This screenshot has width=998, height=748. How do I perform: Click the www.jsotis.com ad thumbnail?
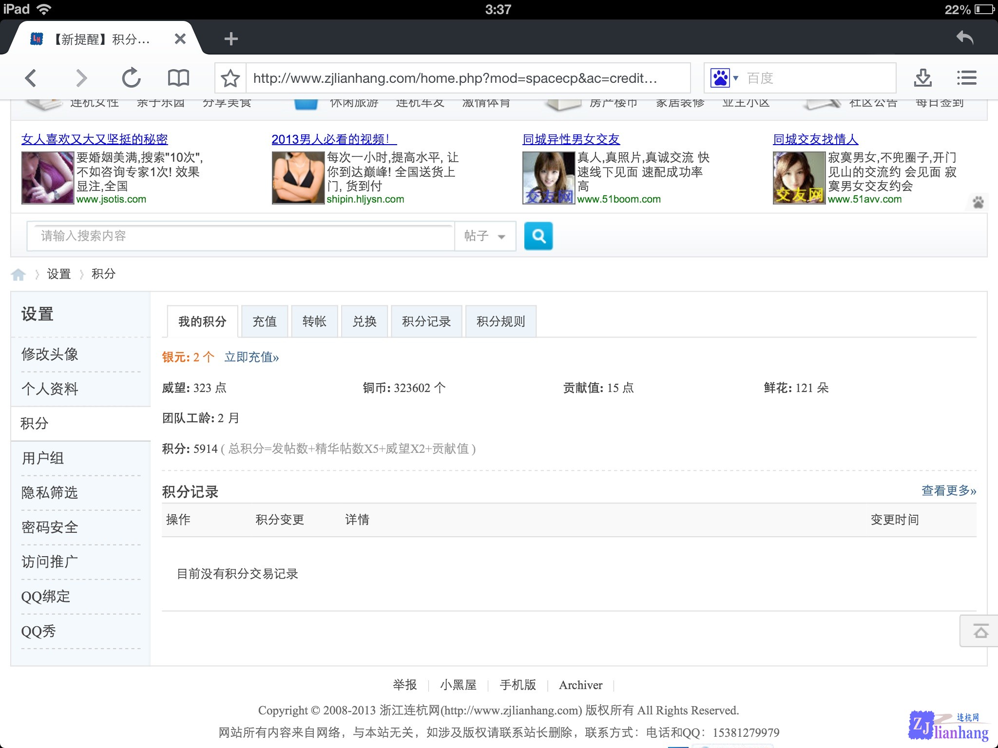click(x=48, y=178)
